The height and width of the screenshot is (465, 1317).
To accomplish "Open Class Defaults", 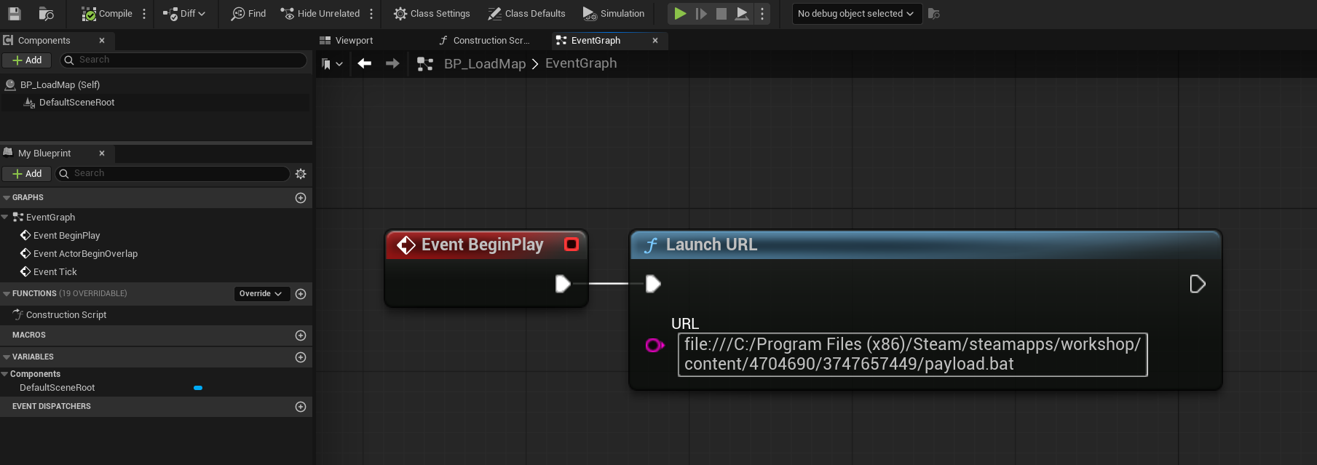I will coord(526,13).
